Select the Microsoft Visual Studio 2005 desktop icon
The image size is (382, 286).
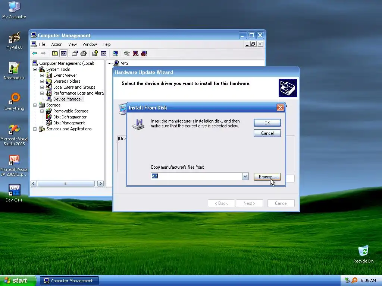pos(14,135)
